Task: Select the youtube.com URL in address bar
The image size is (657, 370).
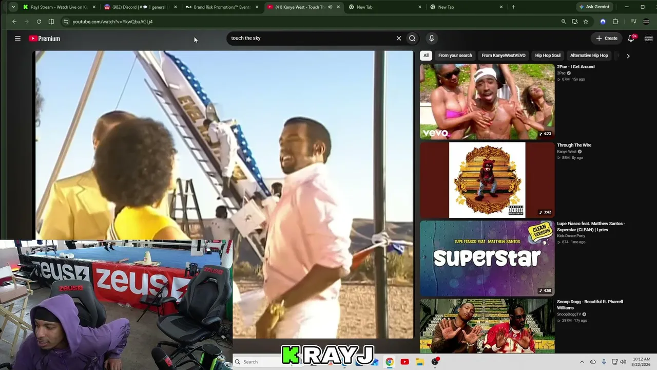Action: point(112,22)
